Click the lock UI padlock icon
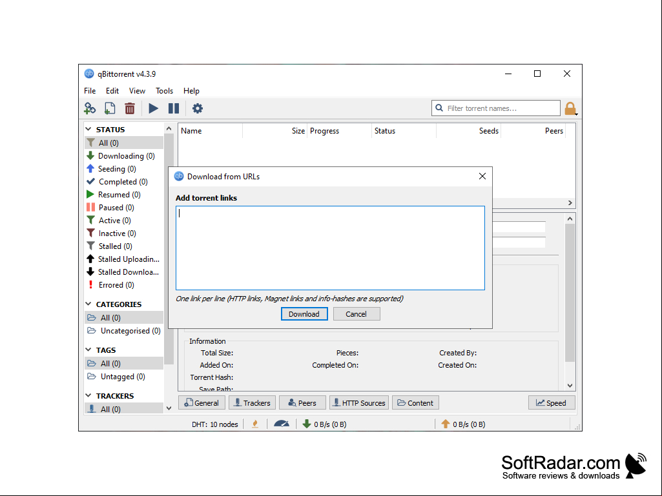662x496 pixels. (x=570, y=108)
